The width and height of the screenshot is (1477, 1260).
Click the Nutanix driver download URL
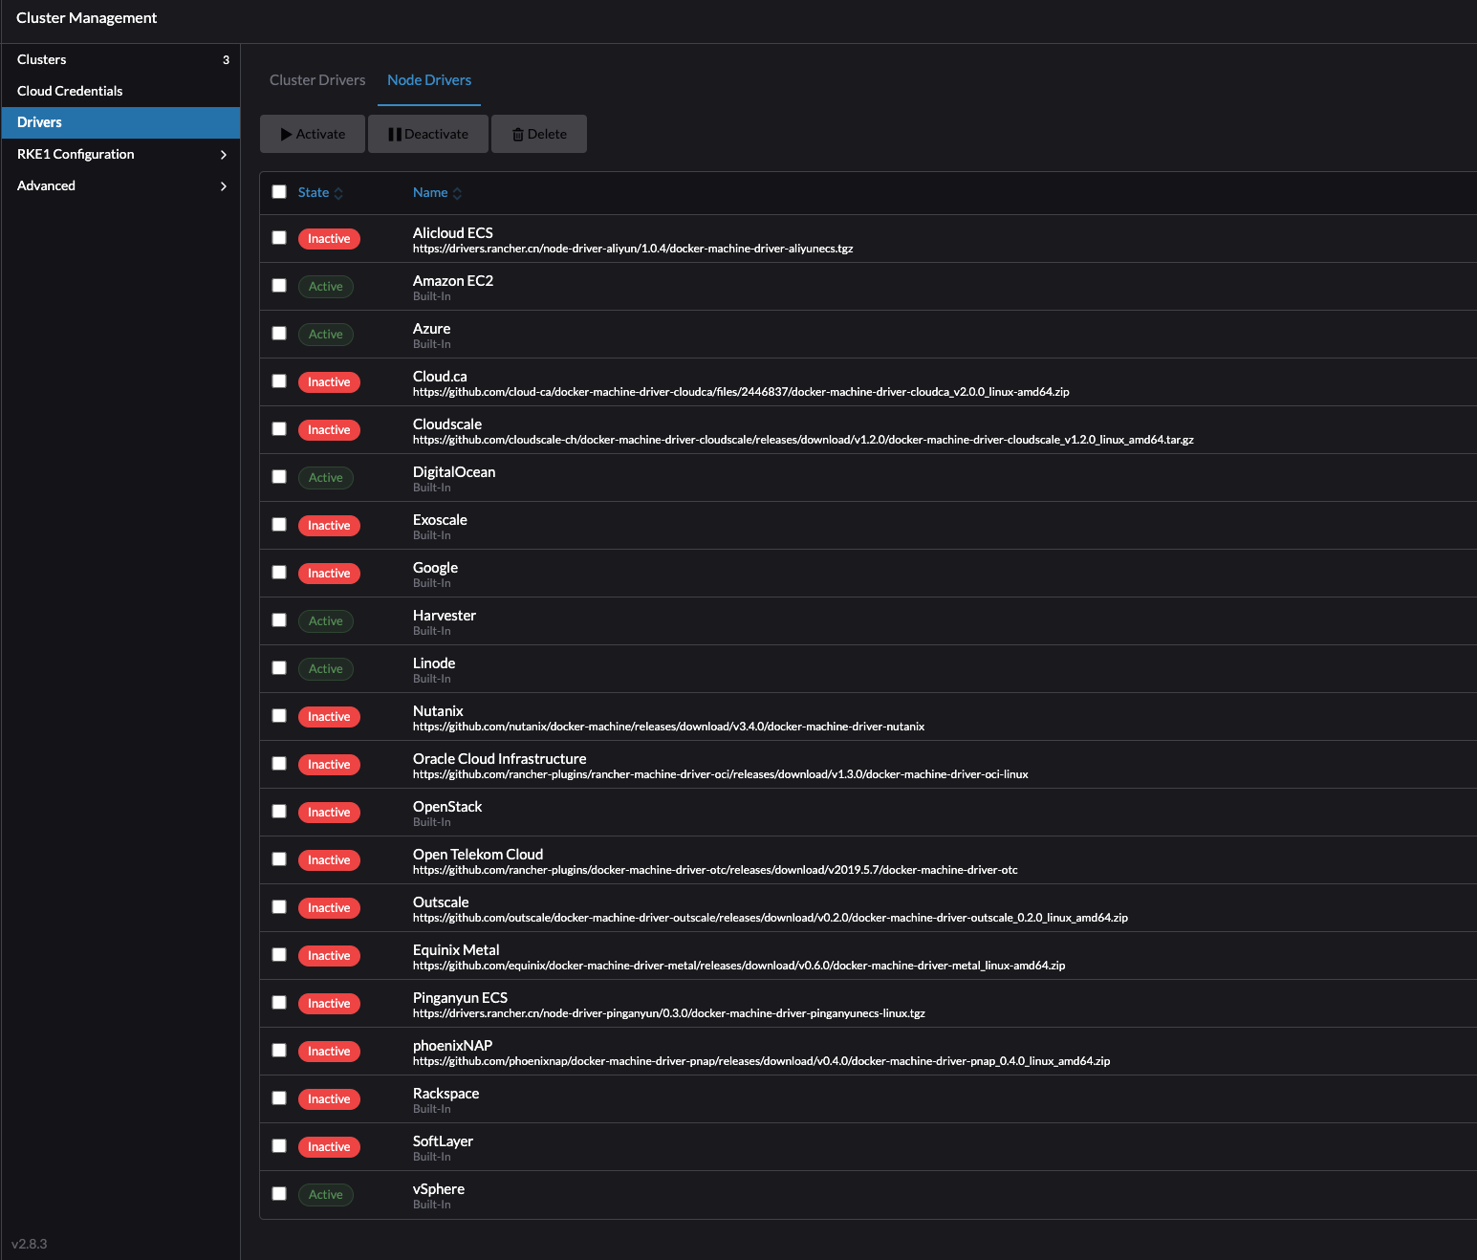click(668, 727)
